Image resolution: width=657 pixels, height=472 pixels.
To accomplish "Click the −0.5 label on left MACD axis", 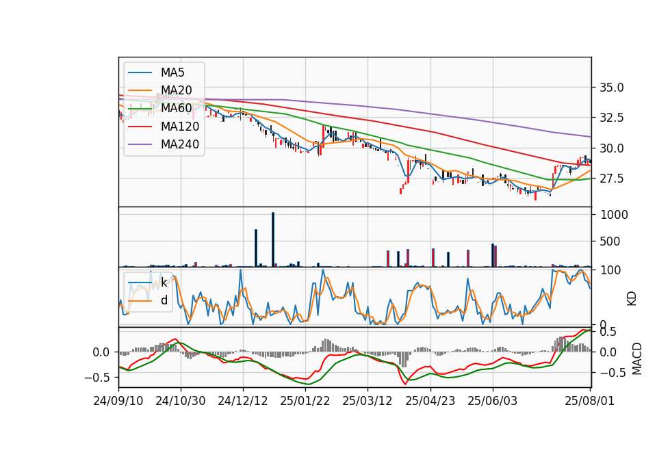I will point(96,378).
